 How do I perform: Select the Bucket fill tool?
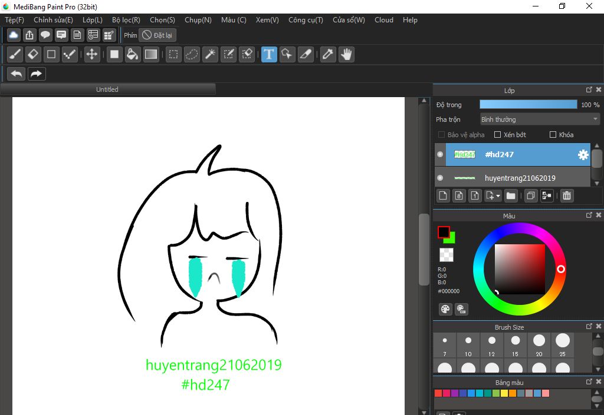point(133,54)
